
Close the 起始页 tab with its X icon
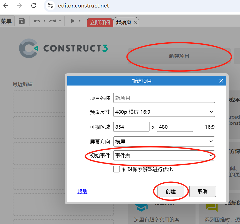tap(135, 22)
